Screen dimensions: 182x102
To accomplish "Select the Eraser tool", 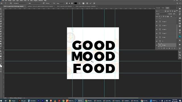I will [x=1, y=36].
